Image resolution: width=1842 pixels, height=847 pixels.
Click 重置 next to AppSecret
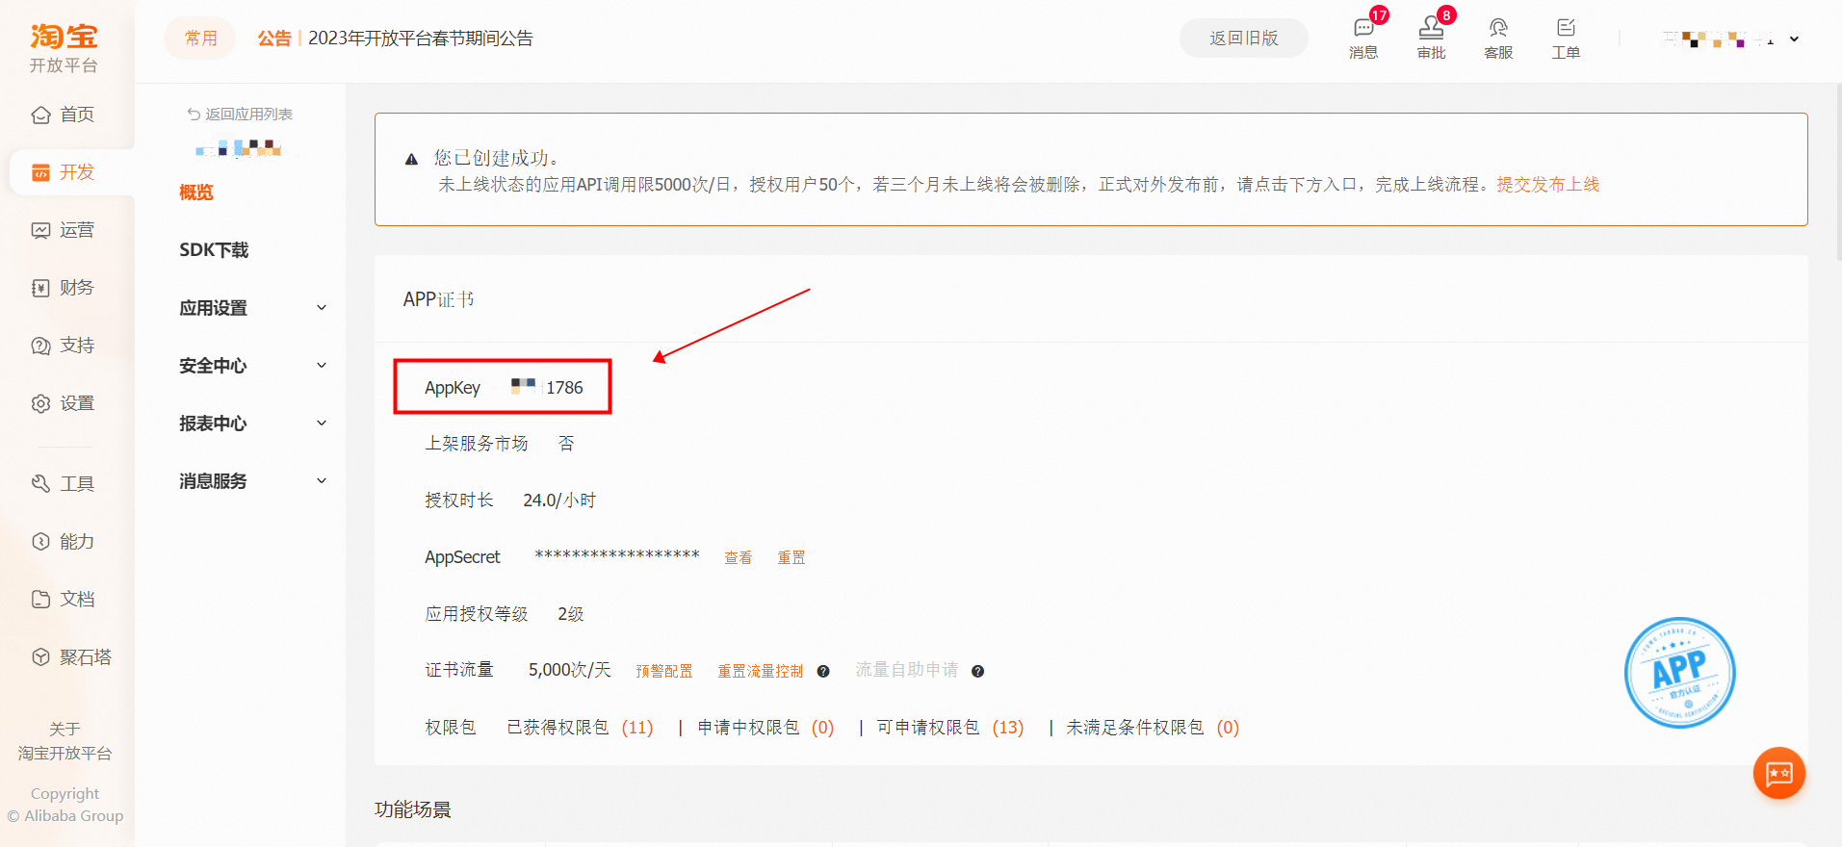[x=791, y=557]
